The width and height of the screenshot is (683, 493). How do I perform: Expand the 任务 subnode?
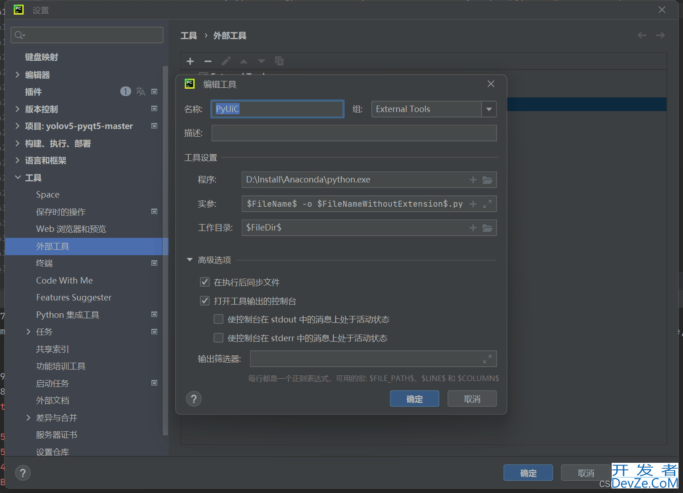(x=28, y=332)
